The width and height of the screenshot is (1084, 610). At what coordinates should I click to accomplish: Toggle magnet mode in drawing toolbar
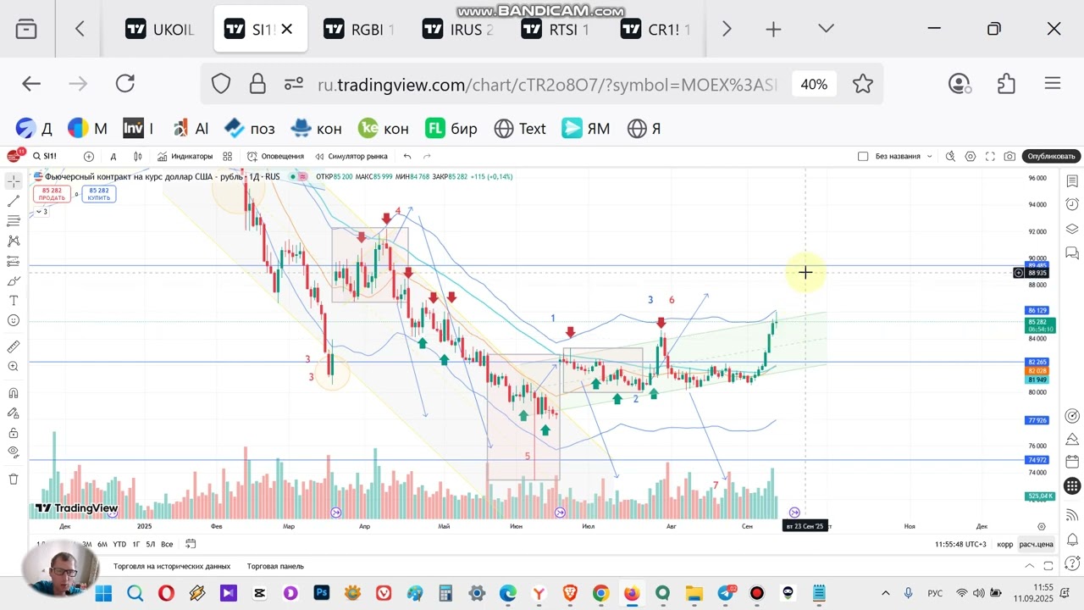pos(14,393)
